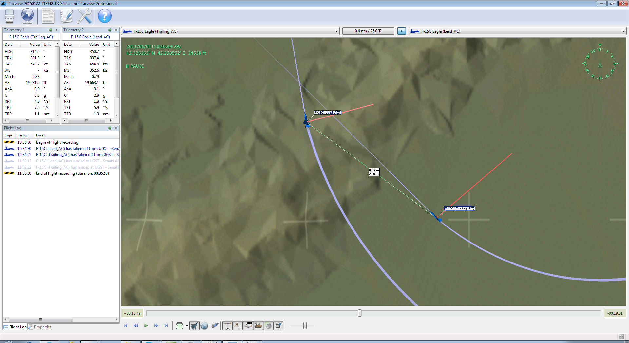Select Trailing_AC landed event at 11:02:22
Viewport: 629px width, 343px height.
(x=61, y=167)
